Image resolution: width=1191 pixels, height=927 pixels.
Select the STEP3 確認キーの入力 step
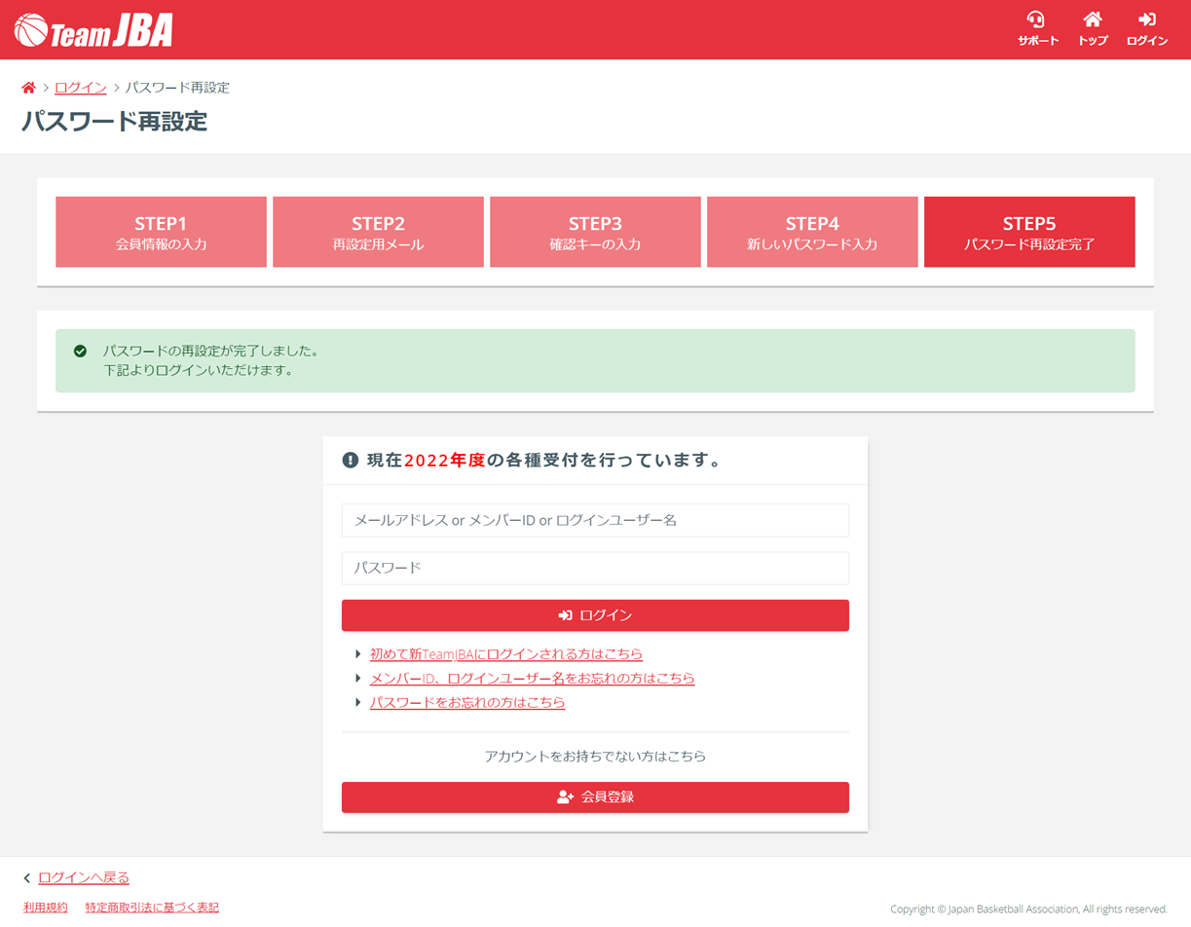click(595, 232)
